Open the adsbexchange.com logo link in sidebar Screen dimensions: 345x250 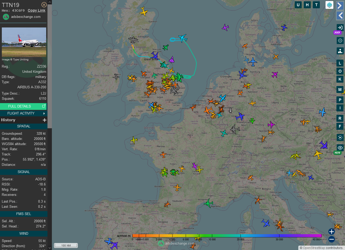click(22, 17)
